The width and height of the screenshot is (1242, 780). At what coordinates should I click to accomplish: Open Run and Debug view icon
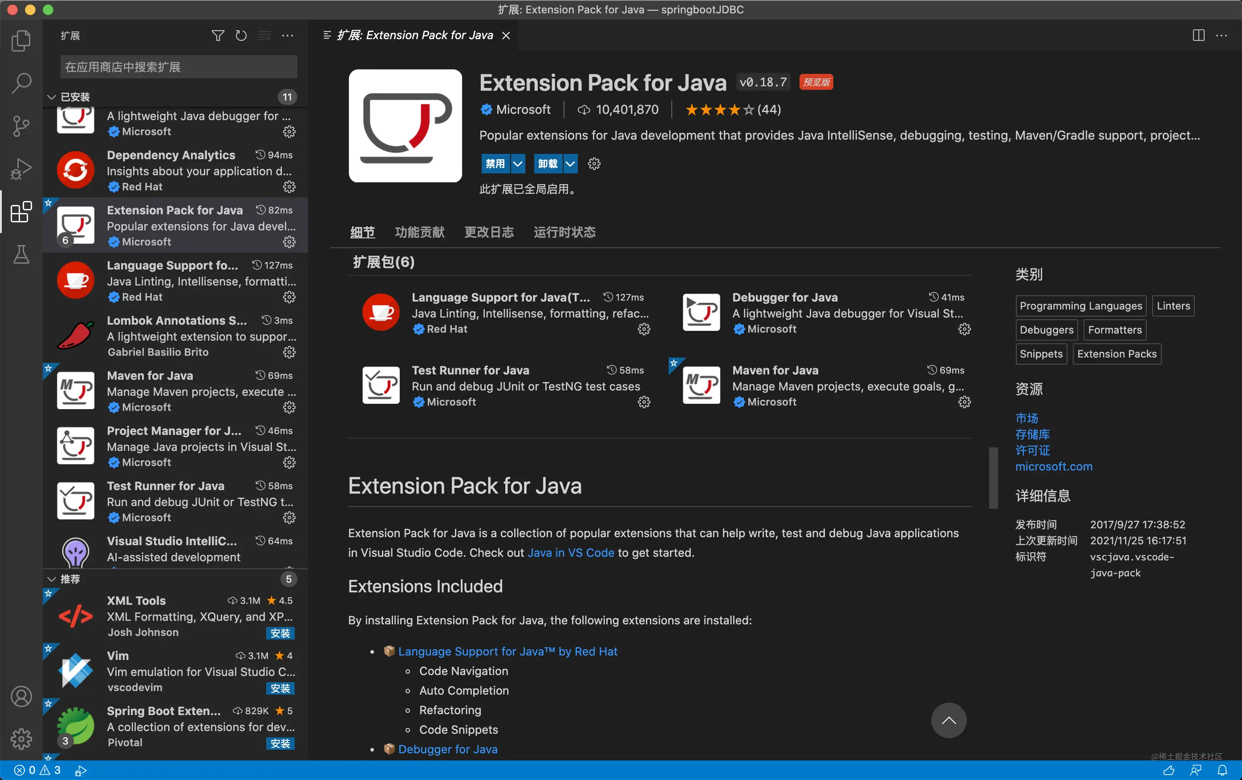click(x=21, y=169)
